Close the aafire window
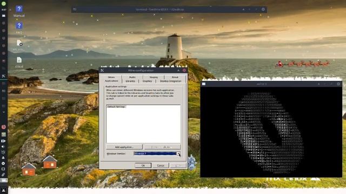The width and height of the screenshot is (346, 194). (338, 84)
